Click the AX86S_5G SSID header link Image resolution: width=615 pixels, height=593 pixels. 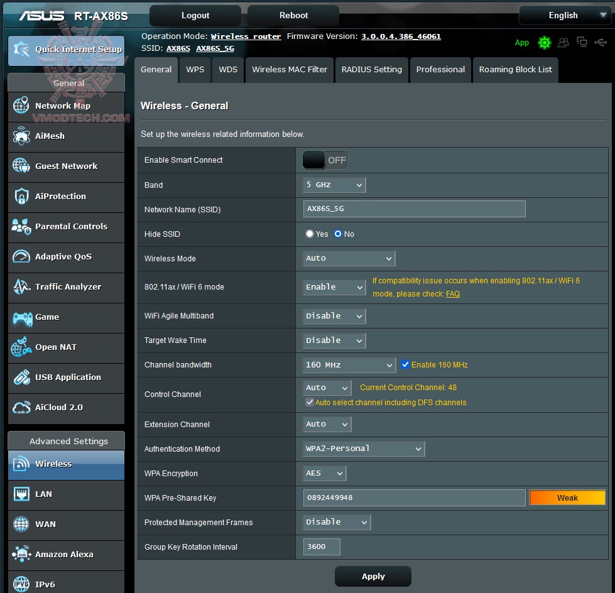coord(215,48)
